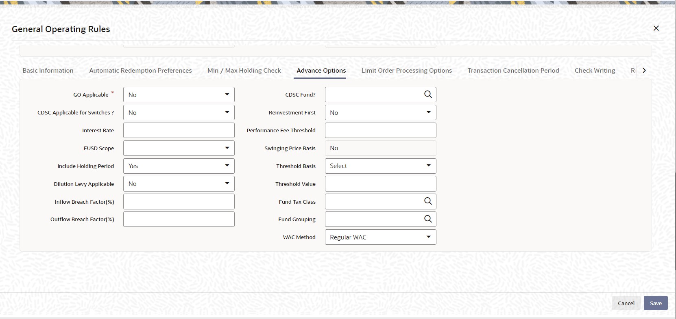Viewport: 676px width, 319px height.
Task: Expand the WAC Method dropdown
Action: click(x=381, y=237)
